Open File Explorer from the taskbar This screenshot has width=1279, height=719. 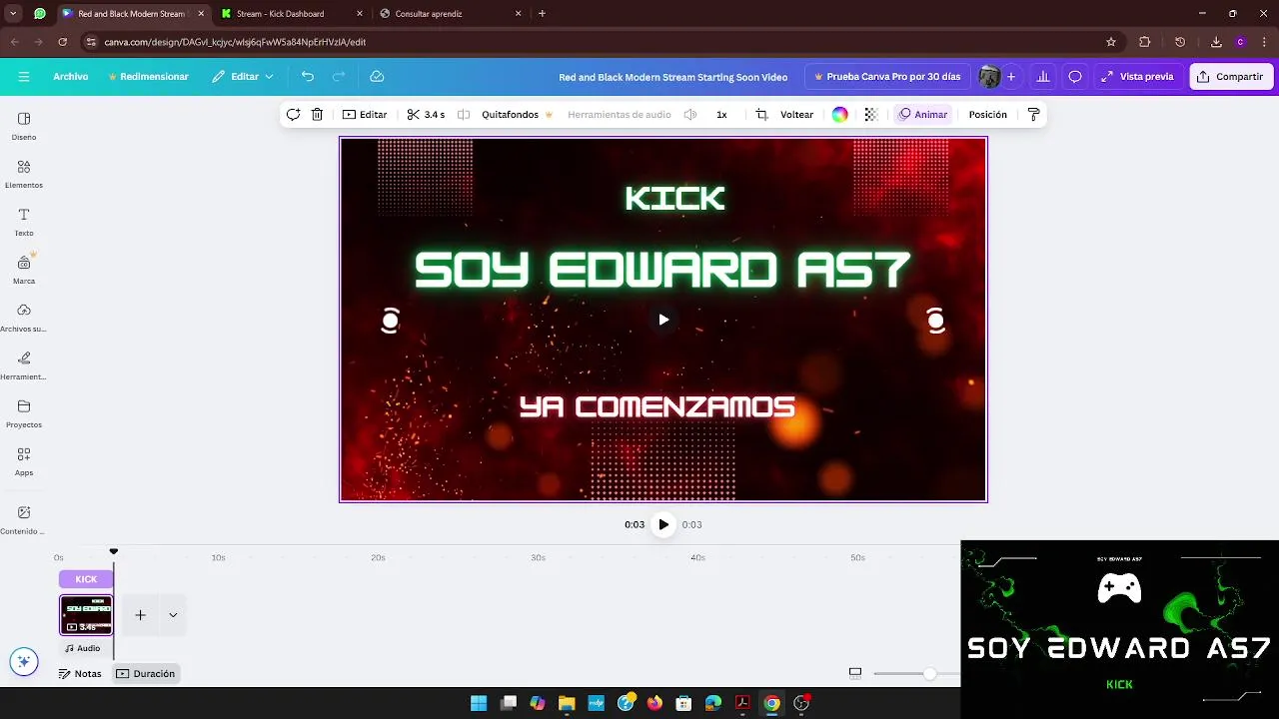(x=567, y=703)
